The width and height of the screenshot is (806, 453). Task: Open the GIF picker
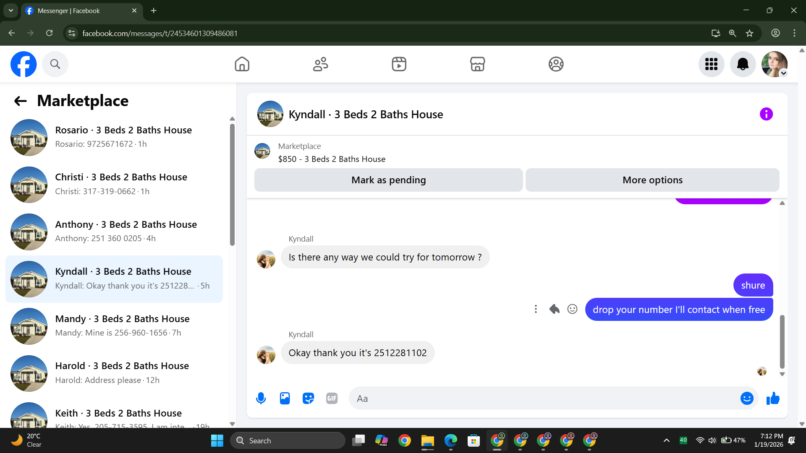point(332,398)
